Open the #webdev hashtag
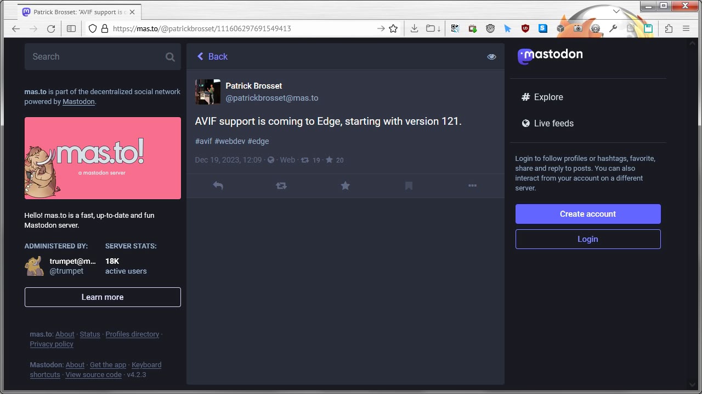Image resolution: width=702 pixels, height=394 pixels. (x=230, y=141)
